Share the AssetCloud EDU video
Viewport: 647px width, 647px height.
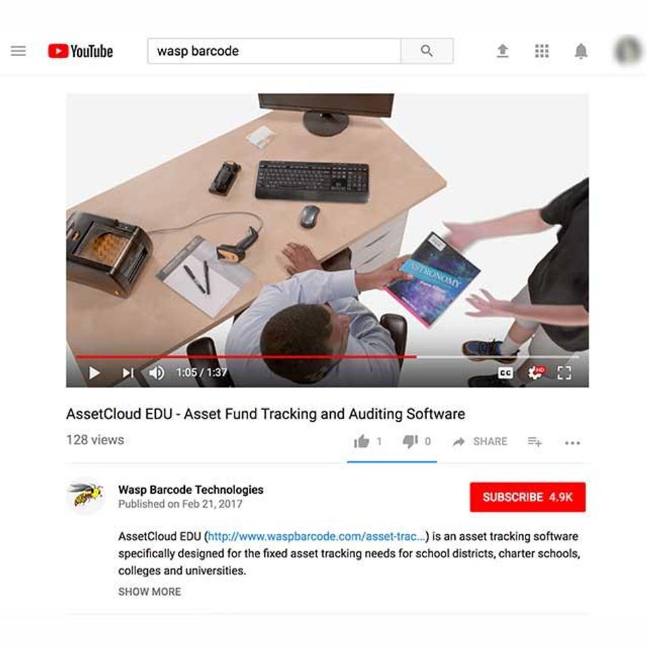tap(480, 442)
